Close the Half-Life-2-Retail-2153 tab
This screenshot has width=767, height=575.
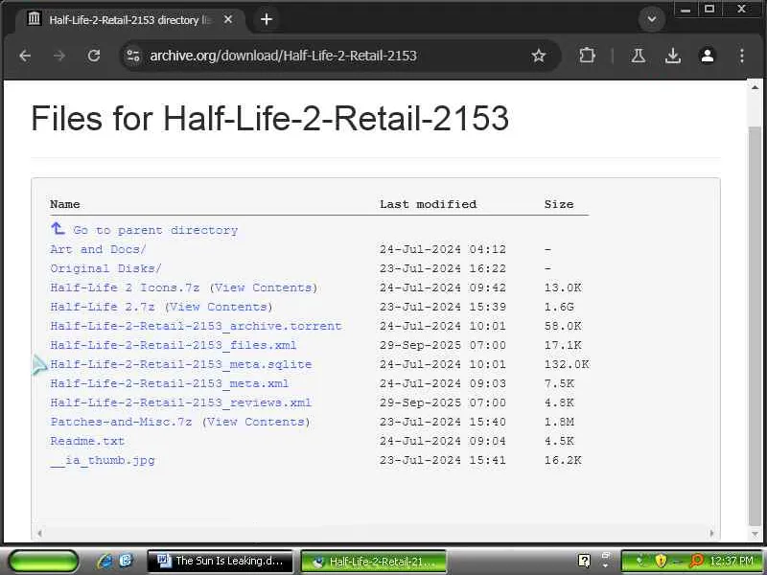click(228, 19)
